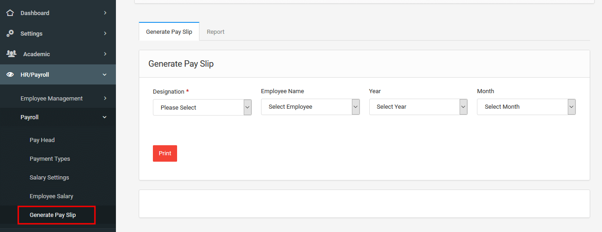Open the Select Month dropdown
602x232 pixels.
pos(526,106)
